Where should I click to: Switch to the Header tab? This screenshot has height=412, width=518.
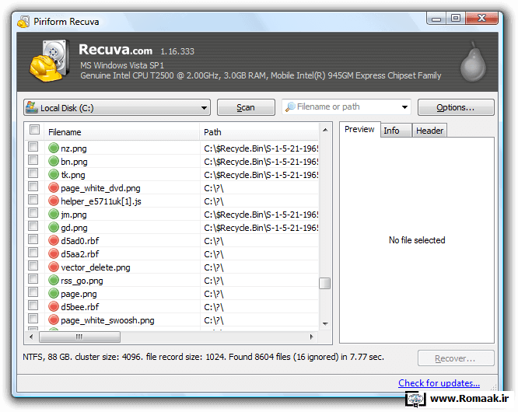click(x=429, y=131)
